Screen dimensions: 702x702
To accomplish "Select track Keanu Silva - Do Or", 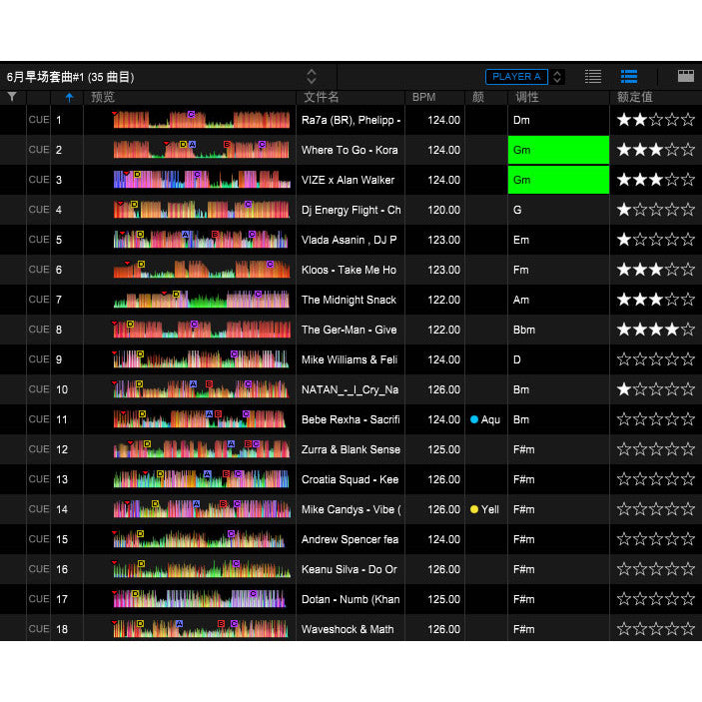I will tap(350, 569).
